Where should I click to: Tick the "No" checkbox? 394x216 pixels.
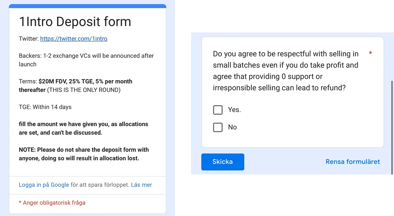pyautogui.click(x=218, y=127)
